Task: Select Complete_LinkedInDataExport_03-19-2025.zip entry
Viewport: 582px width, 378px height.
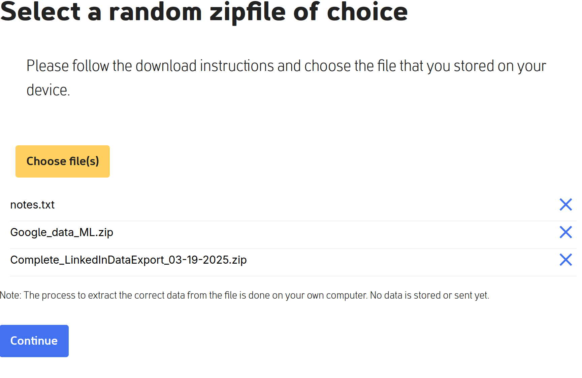Action: point(128,260)
